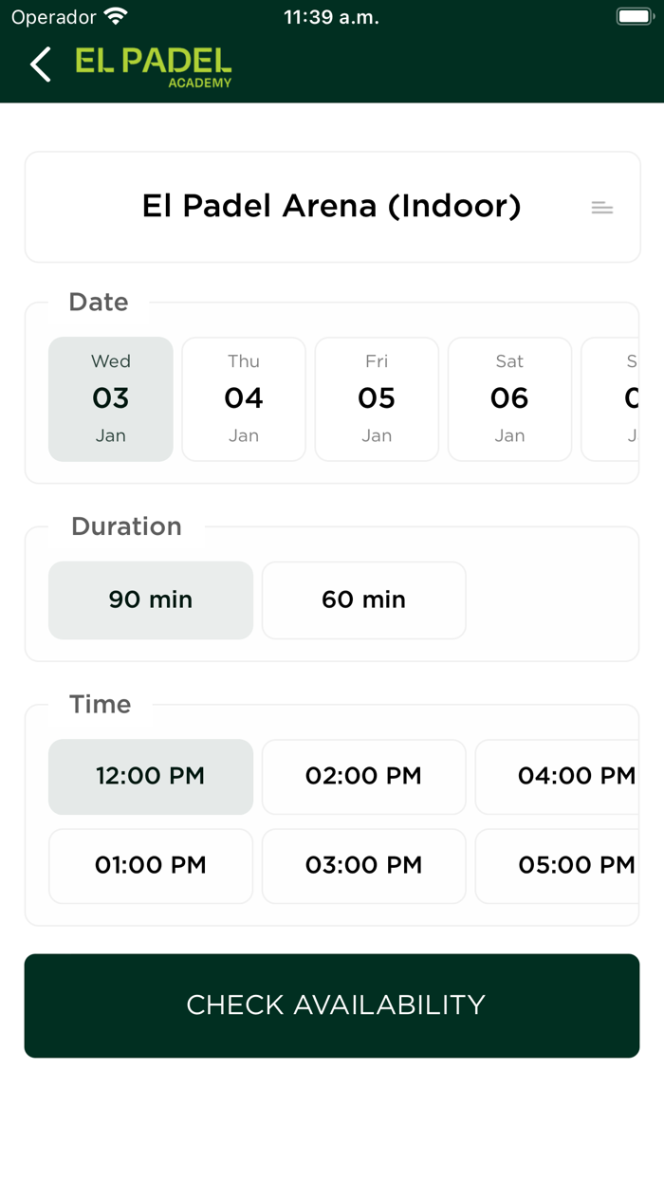Open the venue list menu icon
664x1180 pixels.
click(602, 208)
